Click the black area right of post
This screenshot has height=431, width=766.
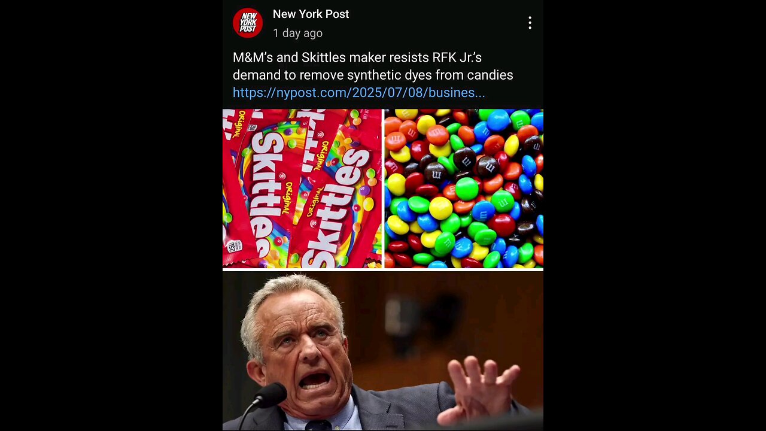[x=655, y=215]
